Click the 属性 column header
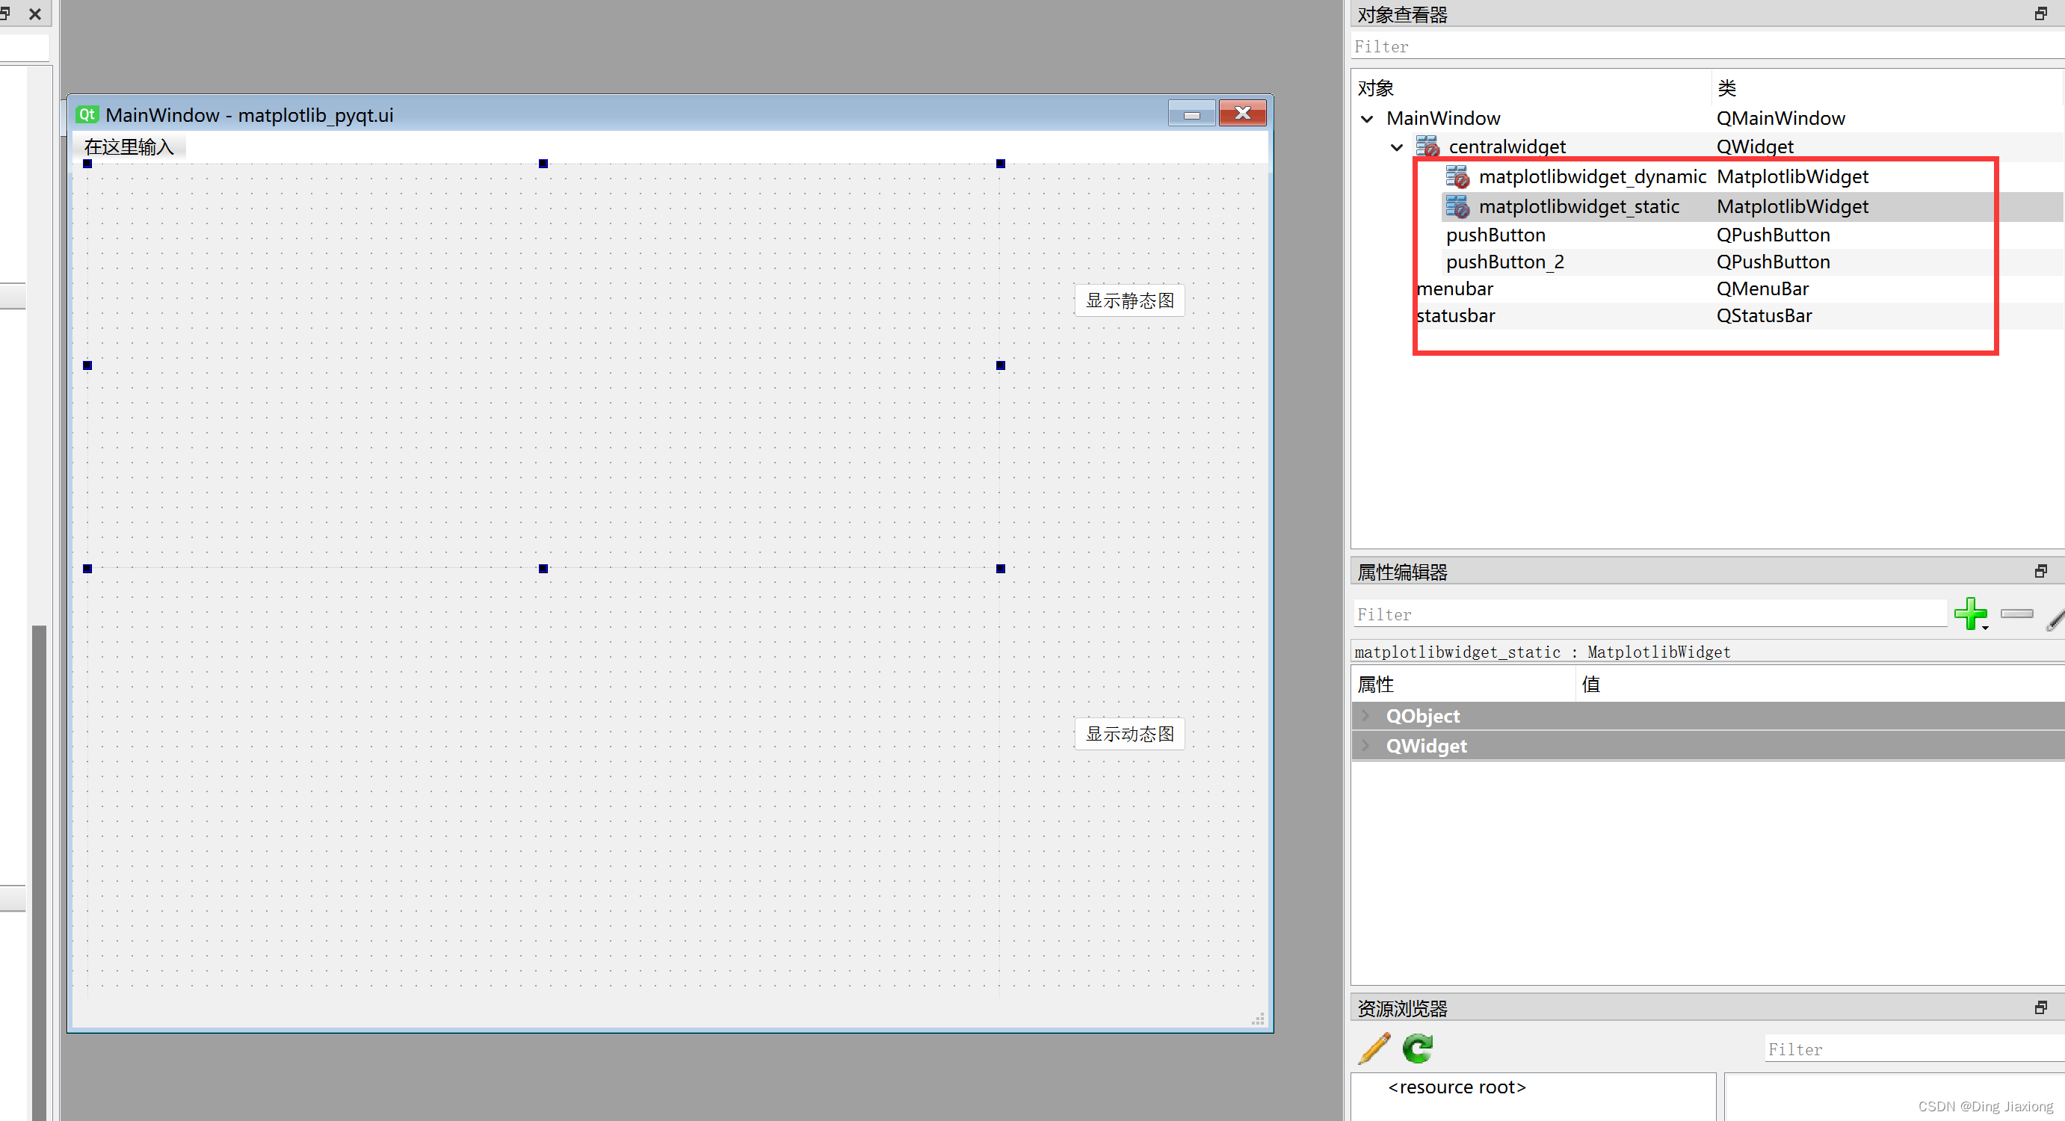 coord(1376,684)
